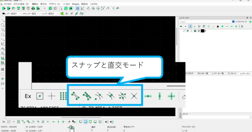Set the relative zero position
The height and width of the screenshot is (132, 252).
pos(69,122)
